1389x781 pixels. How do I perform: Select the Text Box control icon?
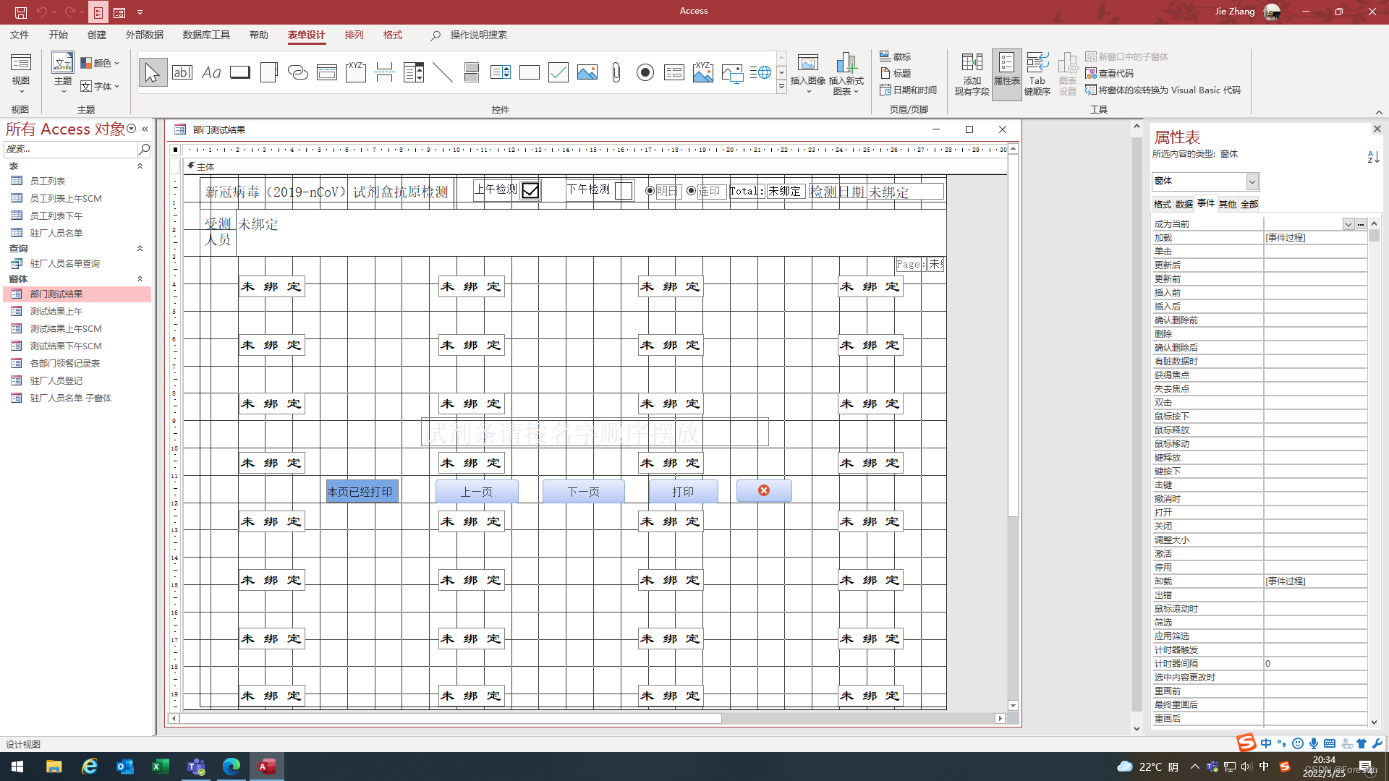point(182,72)
